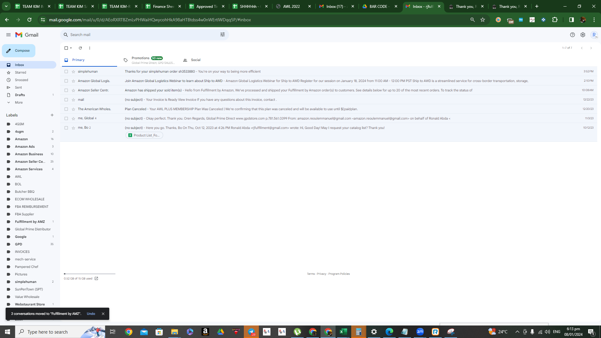
Task: Open Gmail Support help icon
Action: pos(573,35)
